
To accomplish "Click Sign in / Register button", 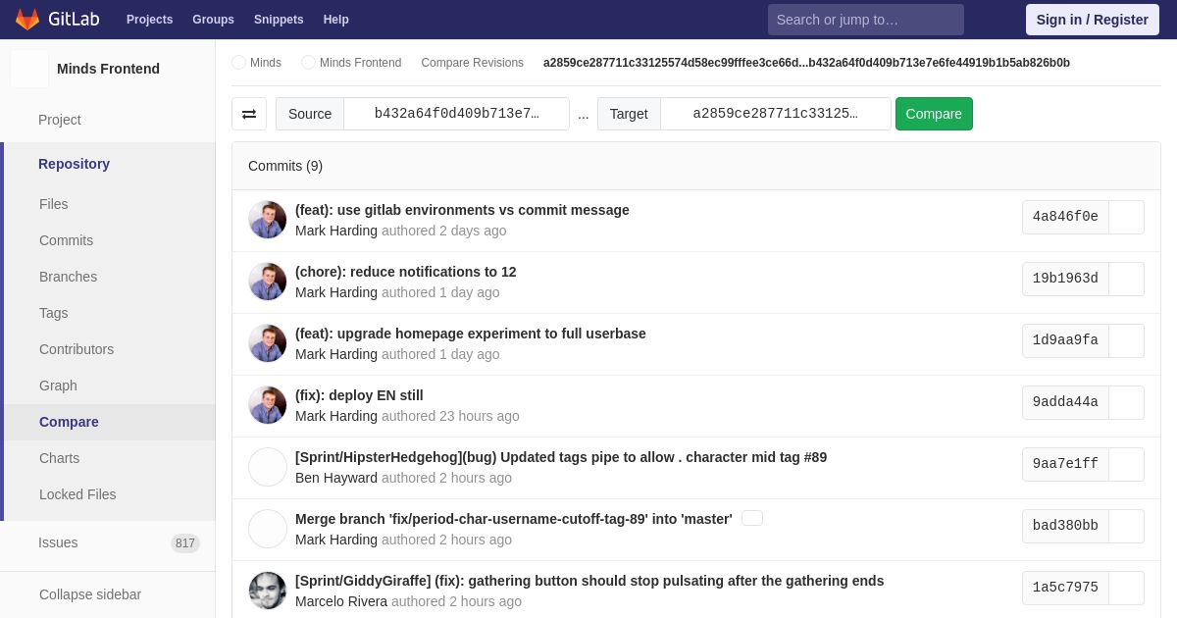I will point(1093,20).
